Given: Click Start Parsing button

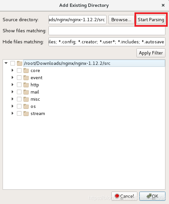Looking at the screenshot, I should (151, 20).
